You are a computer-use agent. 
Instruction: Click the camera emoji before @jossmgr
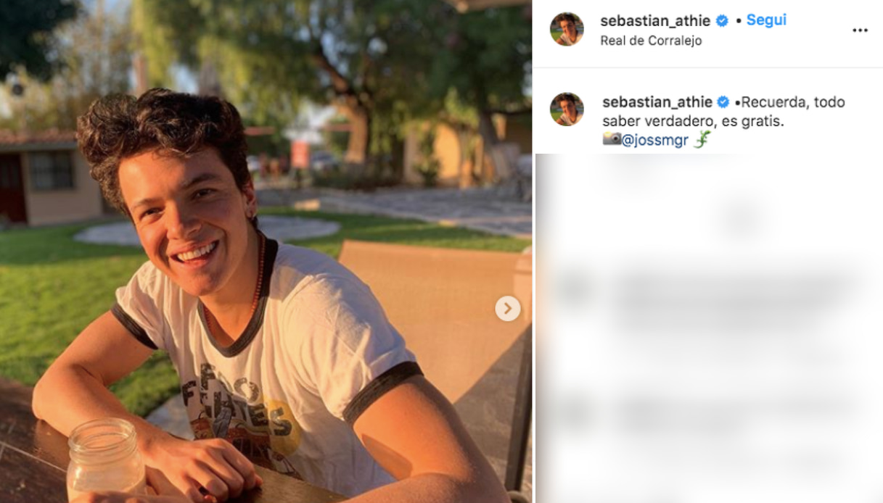pyautogui.click(x=612, y=139)
